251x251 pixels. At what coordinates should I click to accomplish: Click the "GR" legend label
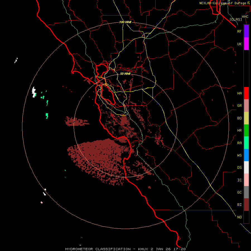click(x=240, y=106)
